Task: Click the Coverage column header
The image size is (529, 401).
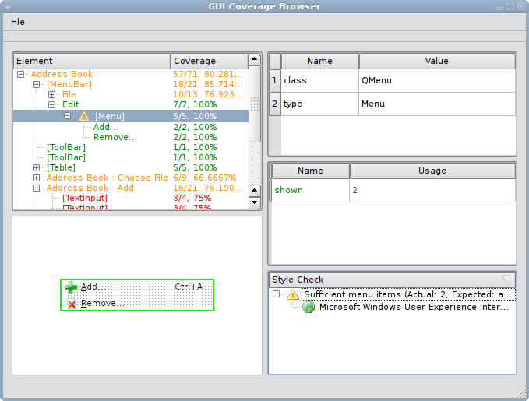Action: click(x=208, y=61)
